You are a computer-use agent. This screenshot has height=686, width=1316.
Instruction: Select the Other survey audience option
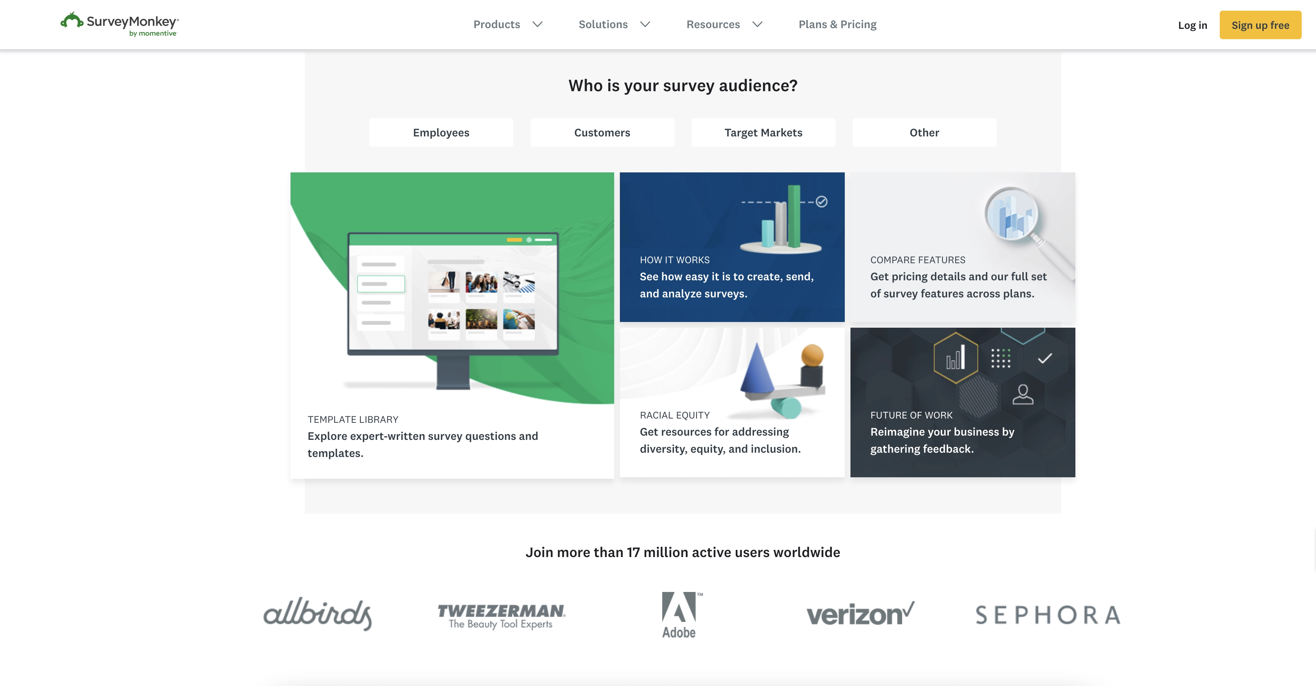[x=924, y=132]
